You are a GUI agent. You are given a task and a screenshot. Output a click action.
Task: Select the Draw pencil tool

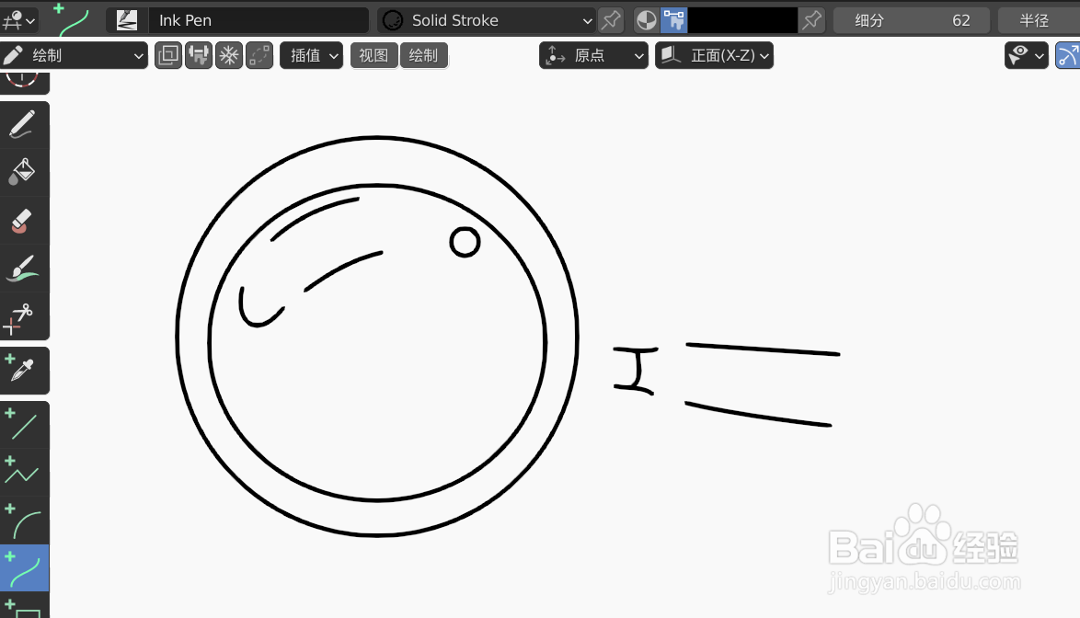24,125
